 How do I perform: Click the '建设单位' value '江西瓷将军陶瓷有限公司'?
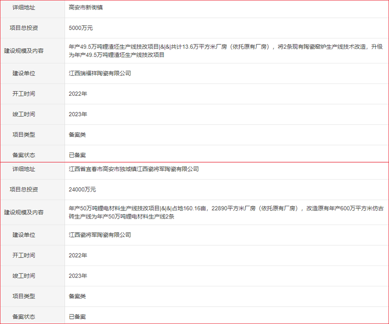[x=100, y=235]
